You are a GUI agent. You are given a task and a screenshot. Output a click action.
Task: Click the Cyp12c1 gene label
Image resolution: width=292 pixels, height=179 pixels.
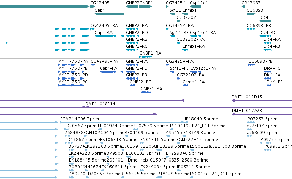point(199,3)
